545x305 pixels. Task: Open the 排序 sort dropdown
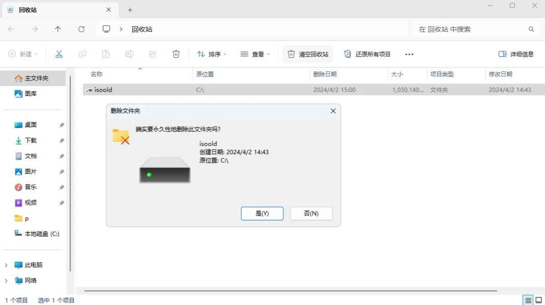(211, 54)
